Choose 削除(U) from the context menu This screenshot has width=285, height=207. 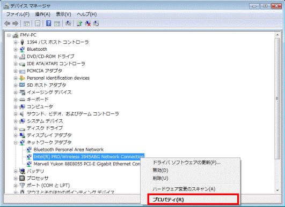[160, 179]
